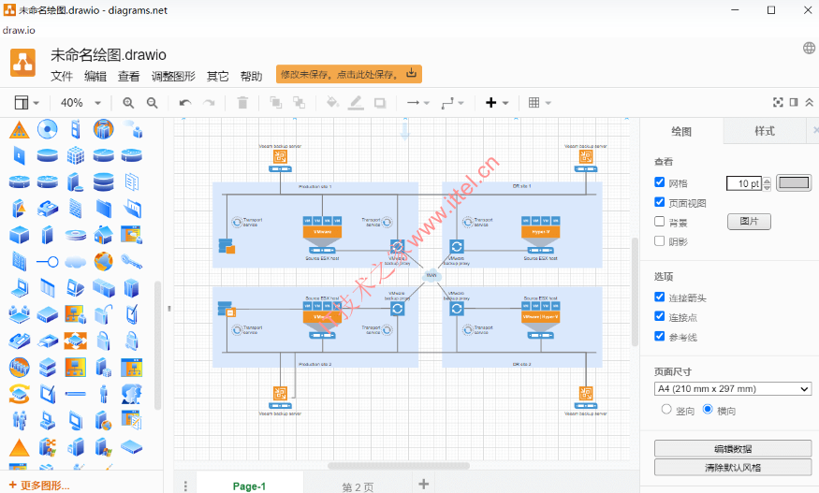Toggle the 连接箭头 checkbox
This screenshot has width=819, height=493.
click(660, 297)
